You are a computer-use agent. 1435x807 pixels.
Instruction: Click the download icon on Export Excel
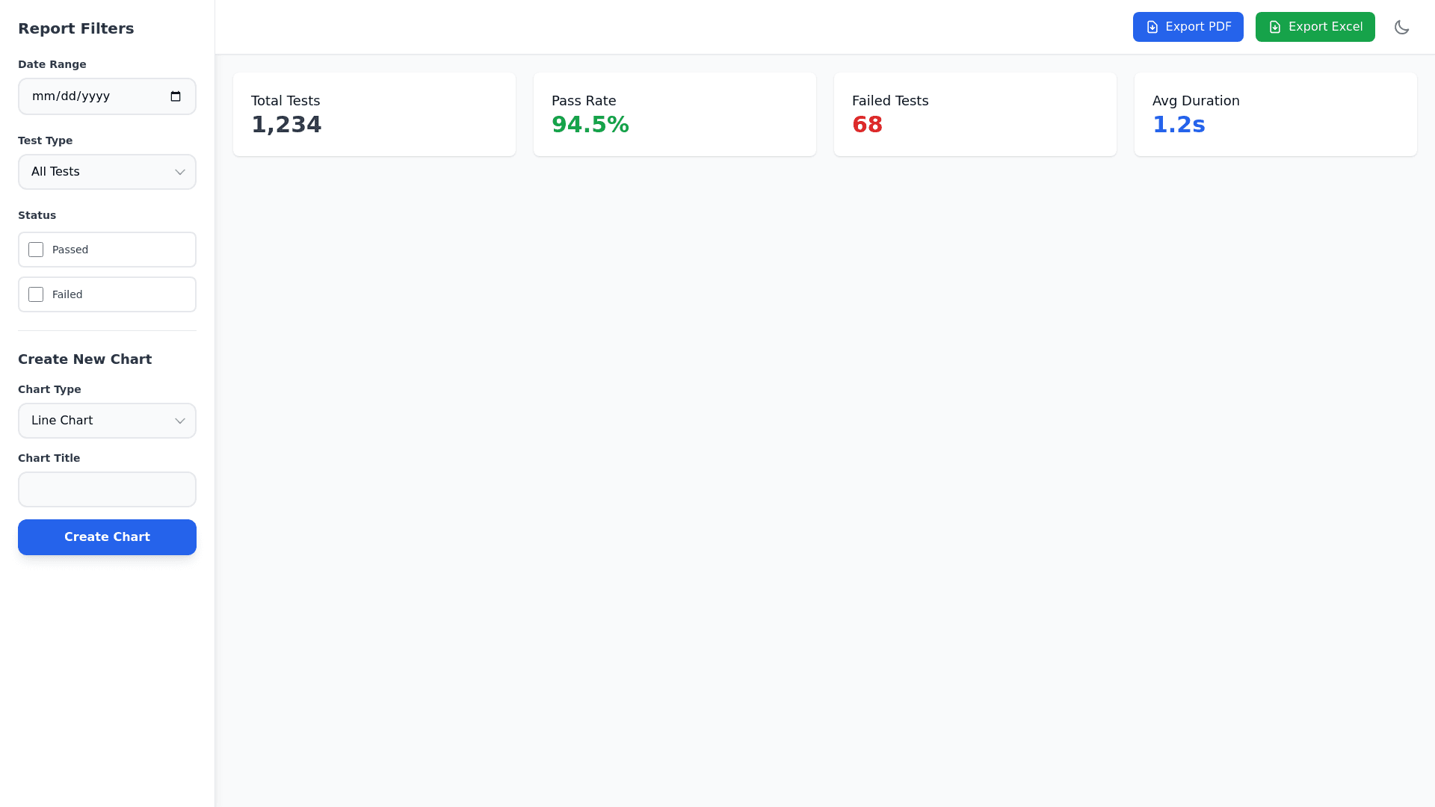coord(1275,28)
